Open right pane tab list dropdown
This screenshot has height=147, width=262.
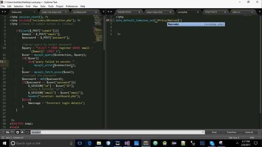click(260, 12)
